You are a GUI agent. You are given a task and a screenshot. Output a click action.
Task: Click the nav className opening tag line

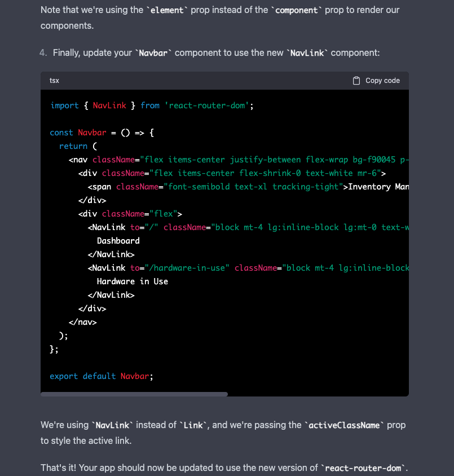pyautogui.click(x=239, y=160)
